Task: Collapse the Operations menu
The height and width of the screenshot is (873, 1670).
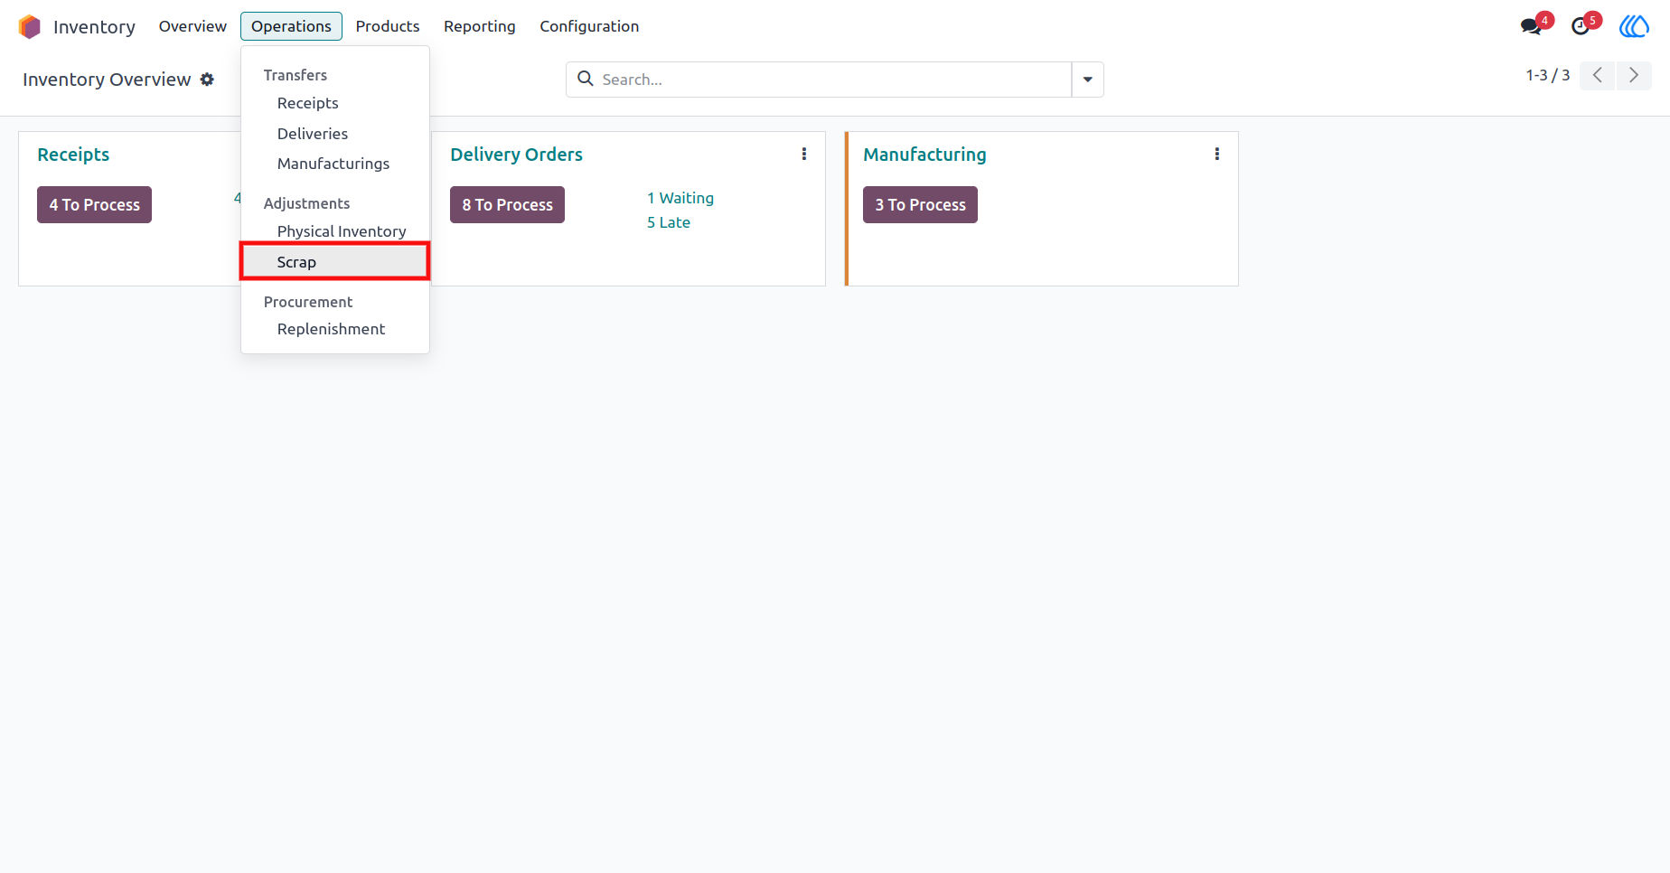Action: [291, 26]
